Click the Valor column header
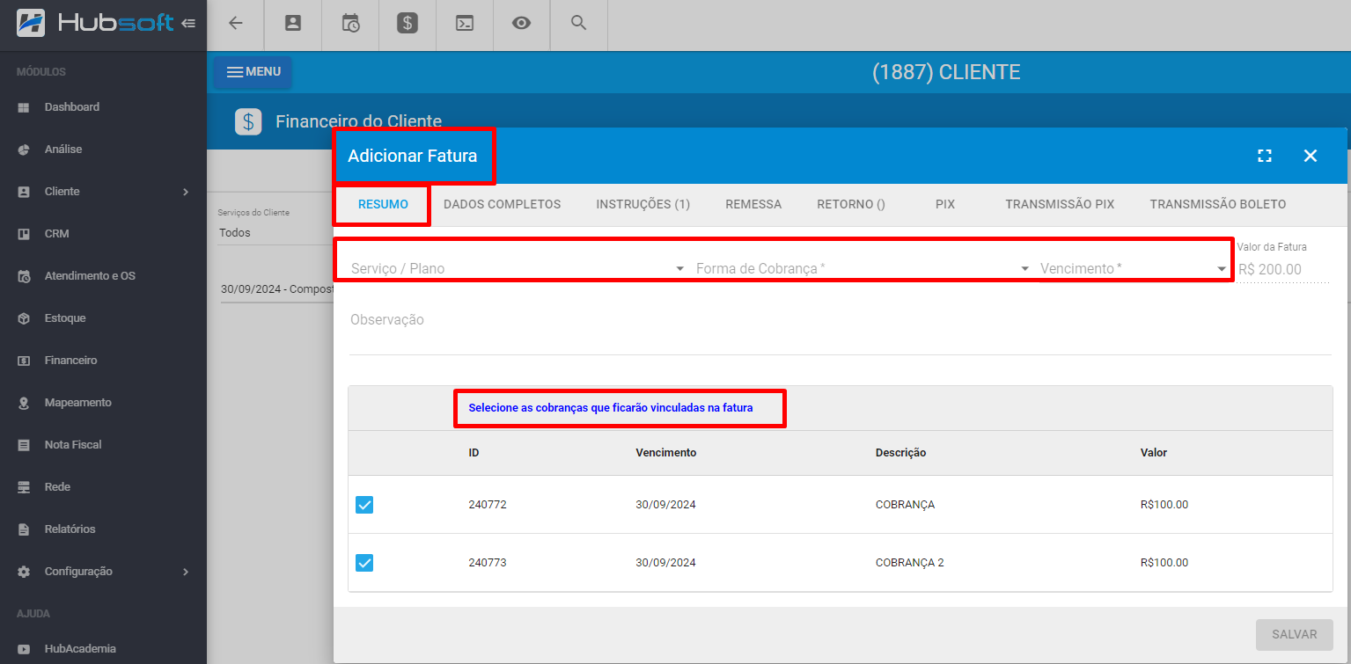Viewport: 1351px width, 664px height. point(1153,453)
